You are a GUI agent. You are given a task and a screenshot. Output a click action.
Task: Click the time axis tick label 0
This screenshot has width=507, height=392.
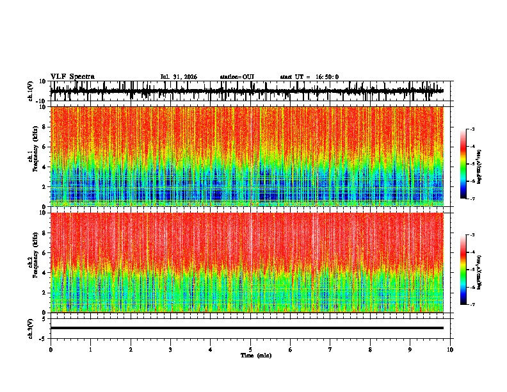tap(51, 350)
